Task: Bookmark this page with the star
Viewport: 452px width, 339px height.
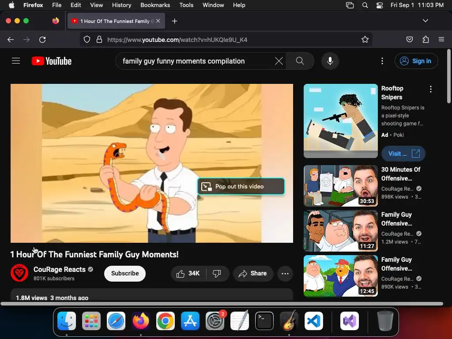Action: click(x=365, y=39)
